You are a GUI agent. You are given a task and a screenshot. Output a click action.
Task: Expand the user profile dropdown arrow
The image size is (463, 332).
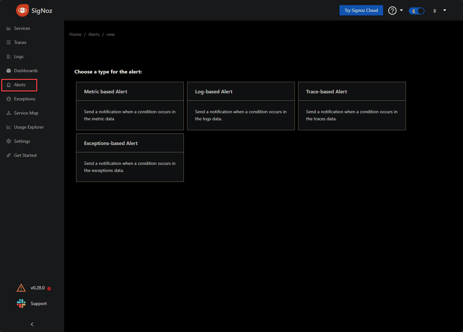click(x=445, y=10)
